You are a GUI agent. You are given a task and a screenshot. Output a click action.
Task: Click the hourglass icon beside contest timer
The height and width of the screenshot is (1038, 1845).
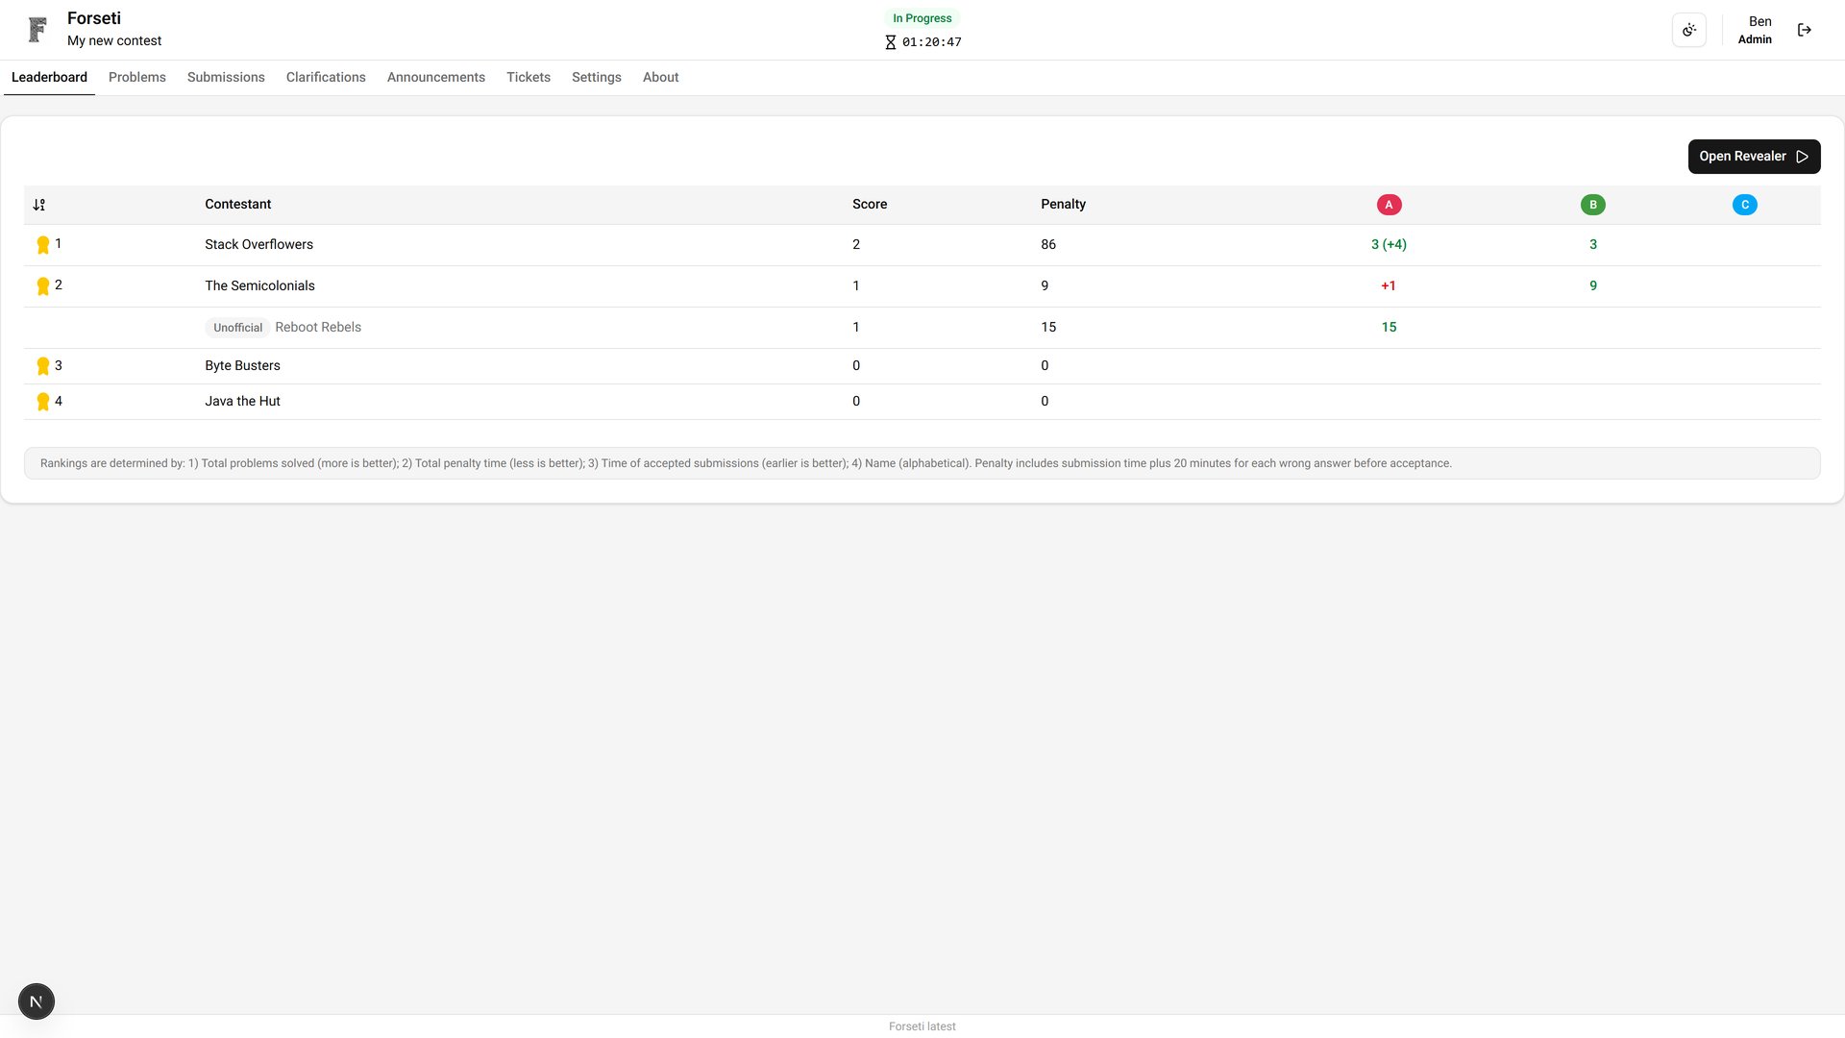pos(889,41)
